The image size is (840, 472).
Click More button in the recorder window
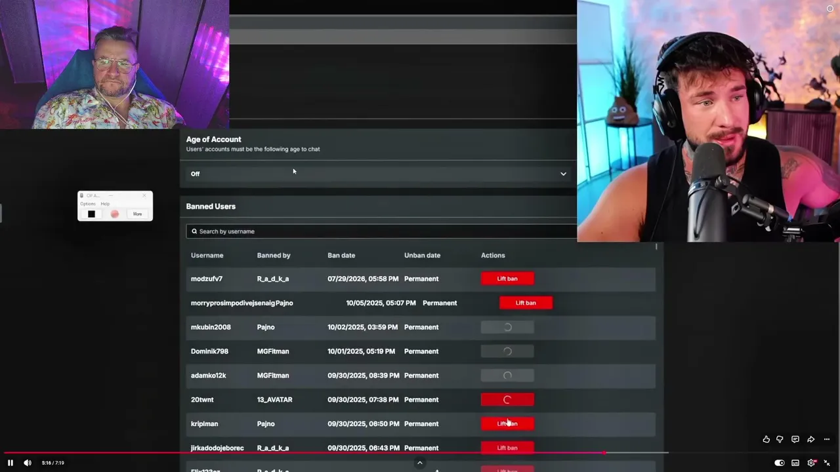(x=137, y=214)
